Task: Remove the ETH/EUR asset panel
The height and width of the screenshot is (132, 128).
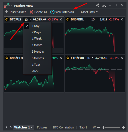Action: click(x=122, y=58)
